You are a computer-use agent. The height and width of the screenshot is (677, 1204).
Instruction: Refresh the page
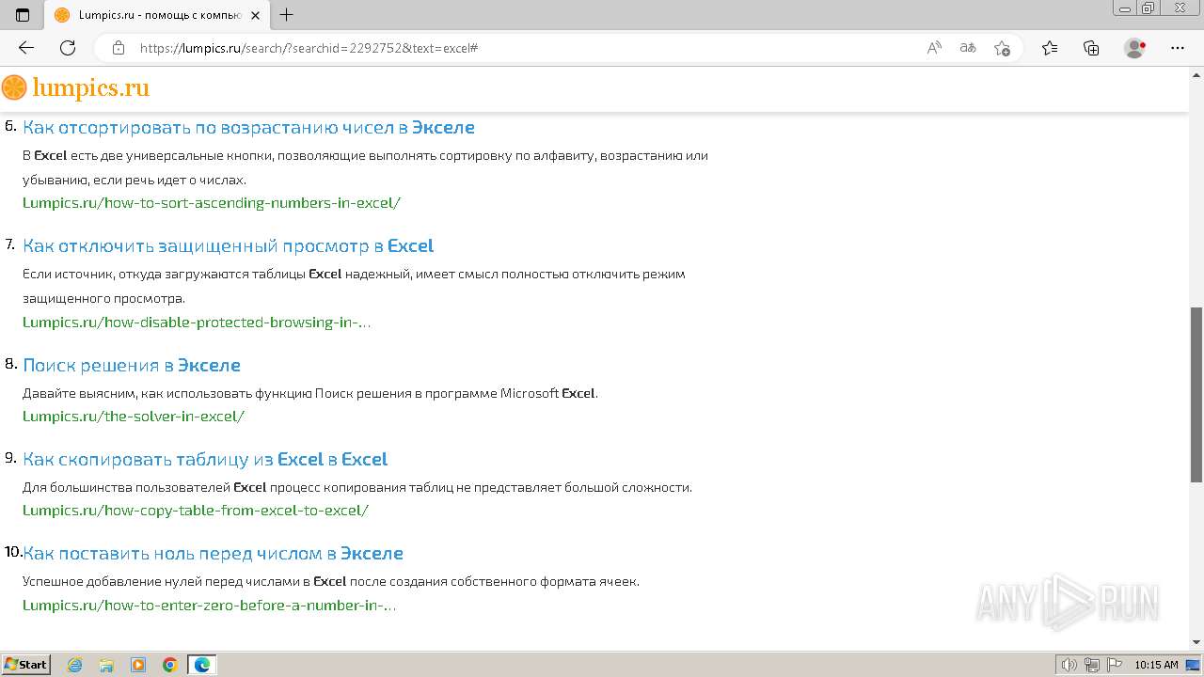68,48
